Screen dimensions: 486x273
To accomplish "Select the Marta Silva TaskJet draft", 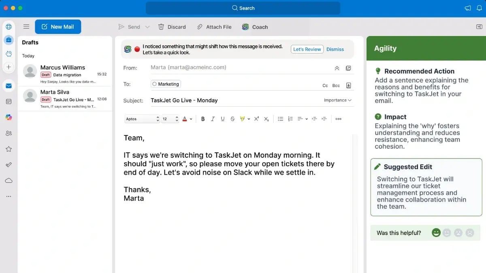I will tap(65, 99).
